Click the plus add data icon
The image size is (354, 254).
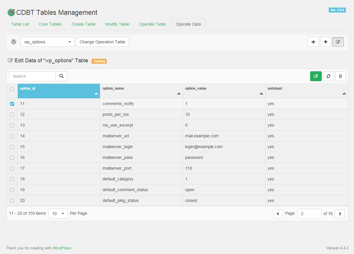coord(326,42)
